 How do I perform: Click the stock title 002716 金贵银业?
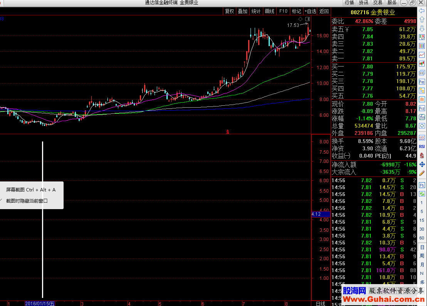(373, 12)
